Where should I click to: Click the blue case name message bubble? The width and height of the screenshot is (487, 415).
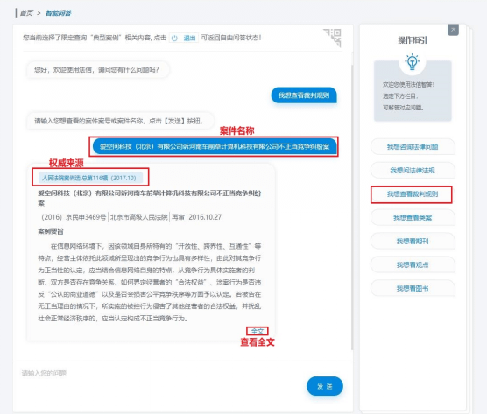coord(215,146)
